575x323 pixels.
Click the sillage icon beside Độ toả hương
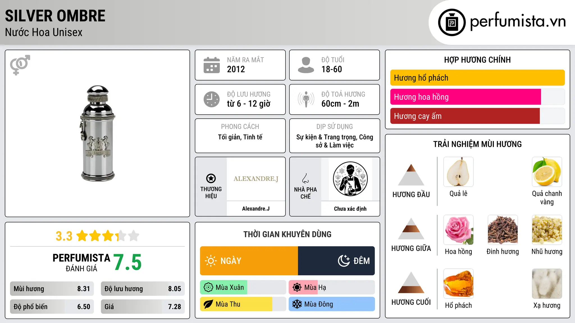(306, 99)
